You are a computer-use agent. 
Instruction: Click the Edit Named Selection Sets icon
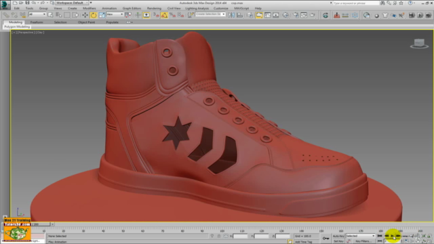(190, 15)
